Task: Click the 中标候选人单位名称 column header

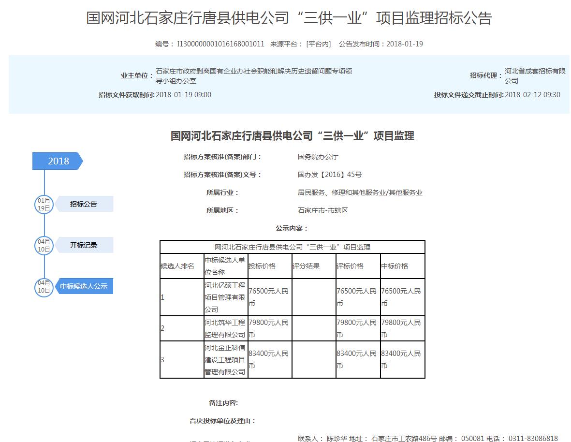Action: click(x=226, y=266)
